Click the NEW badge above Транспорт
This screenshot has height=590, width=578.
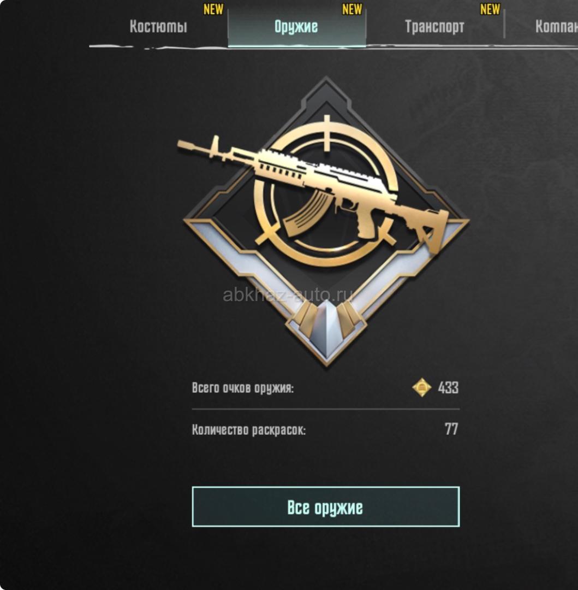490,9
